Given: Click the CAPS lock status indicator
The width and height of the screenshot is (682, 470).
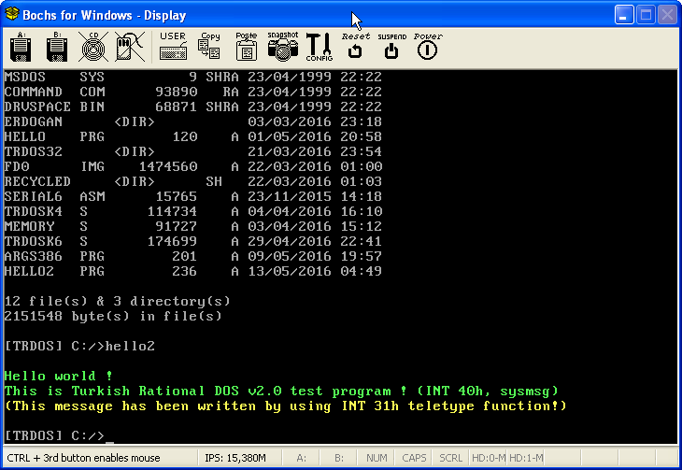Looking at the screenshot, I should 414,458.
